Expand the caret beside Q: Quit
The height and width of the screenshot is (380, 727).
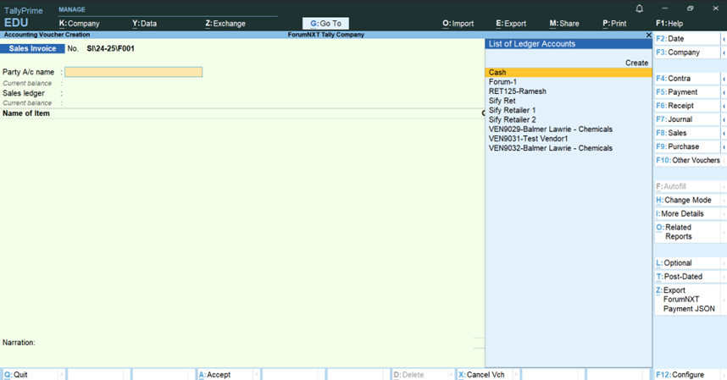(x=62, y=374)
